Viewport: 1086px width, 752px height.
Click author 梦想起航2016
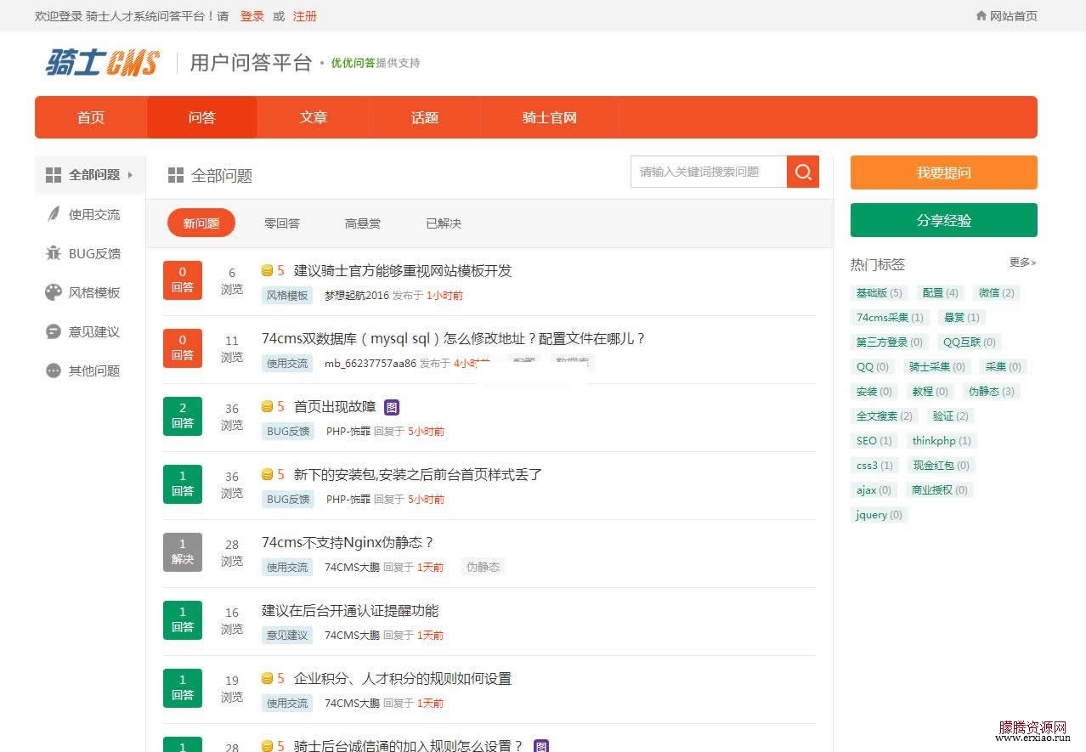[356, 295]
